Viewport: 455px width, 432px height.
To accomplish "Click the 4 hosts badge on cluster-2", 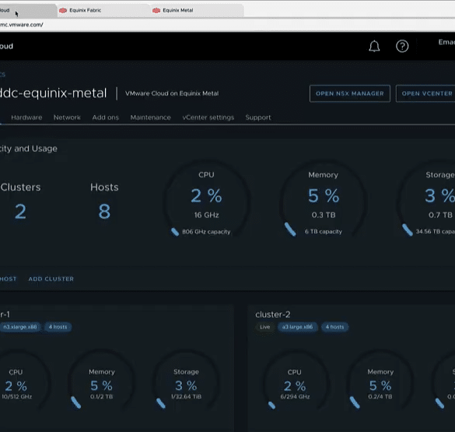I will pos(334,327).
